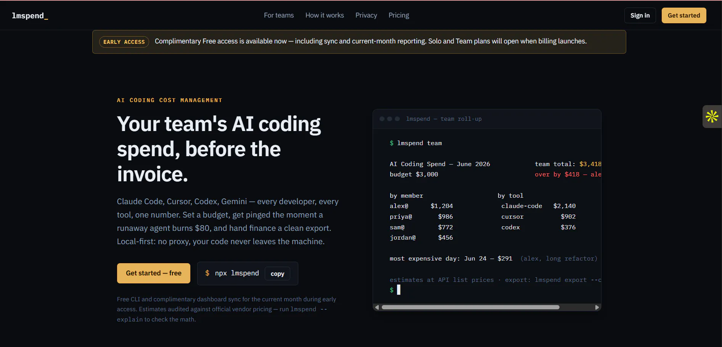
Task: Click the Sign in button
Action: pos(640,15)
